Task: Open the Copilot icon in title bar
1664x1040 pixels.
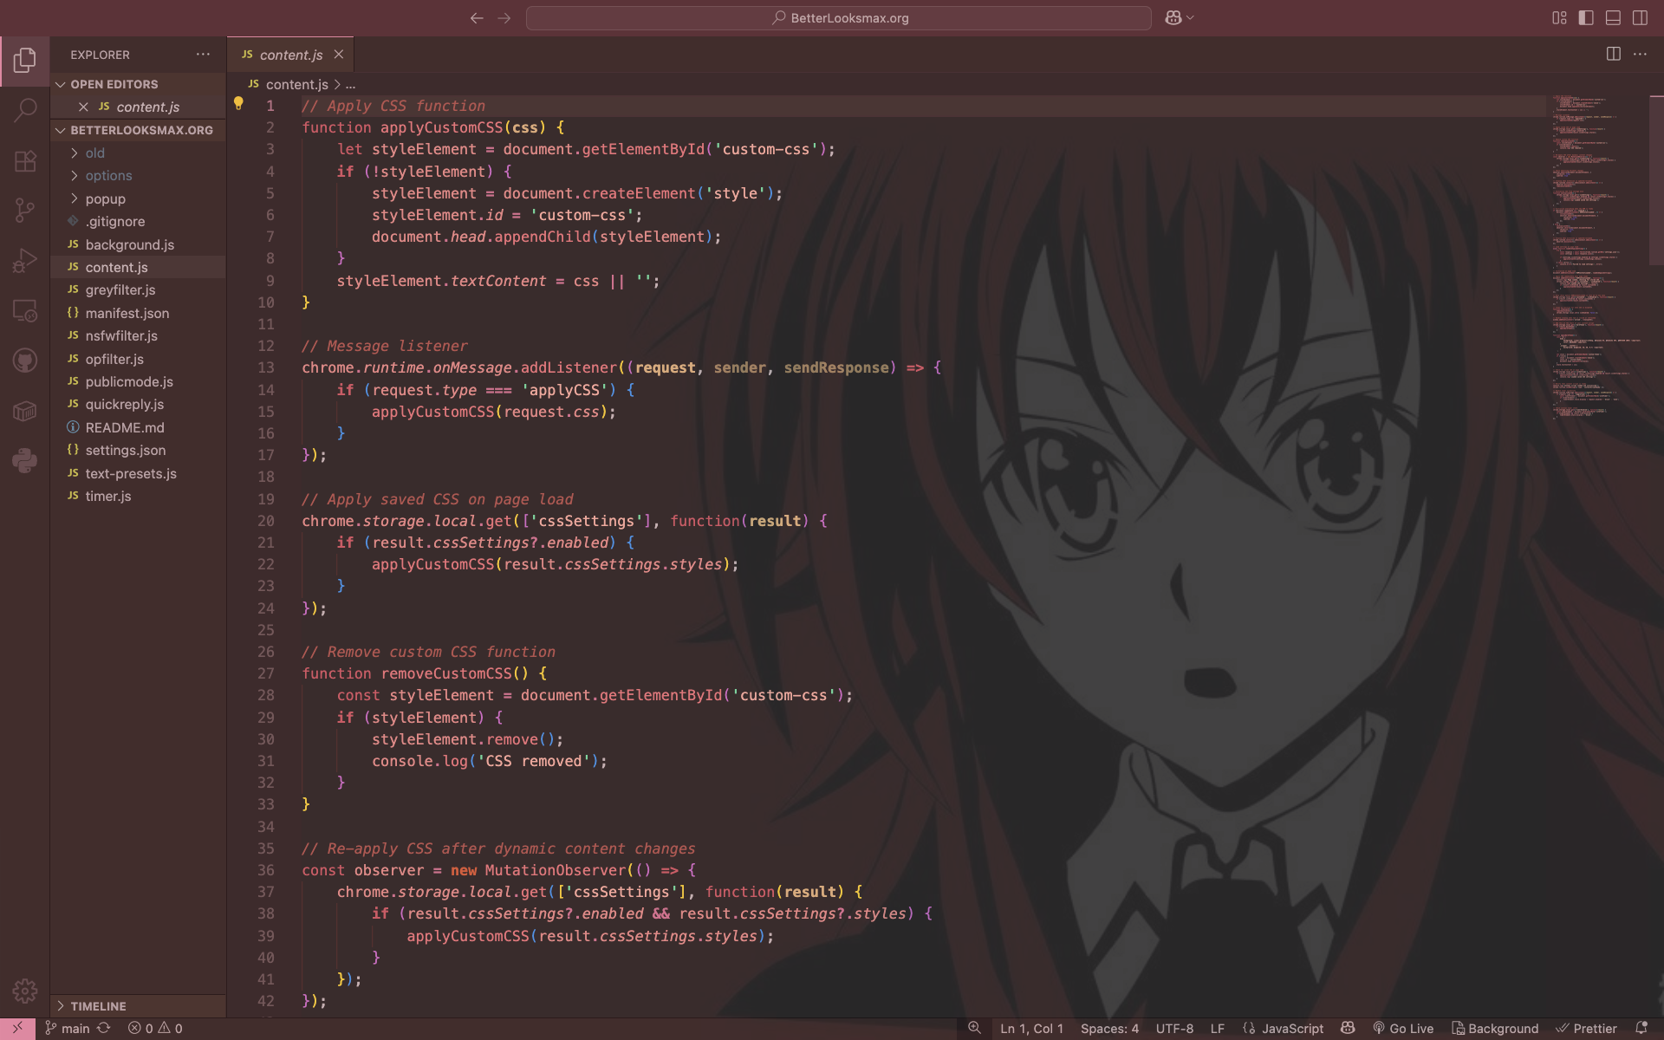Action: [1173, 17]
